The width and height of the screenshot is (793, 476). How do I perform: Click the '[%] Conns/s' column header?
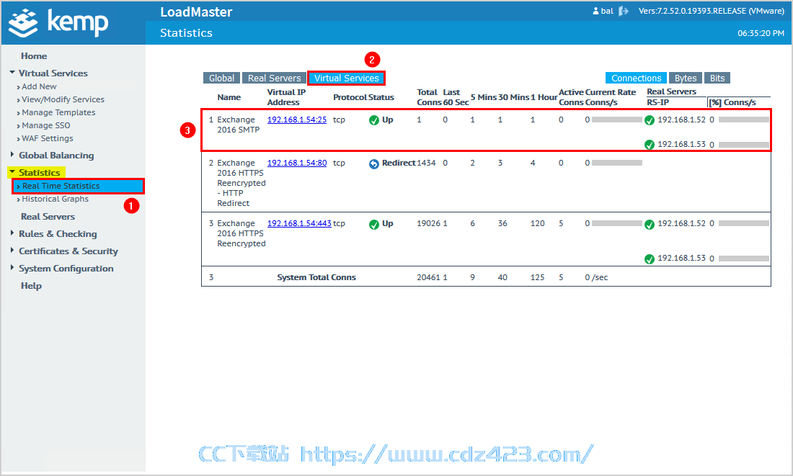(x=732, y=102)
